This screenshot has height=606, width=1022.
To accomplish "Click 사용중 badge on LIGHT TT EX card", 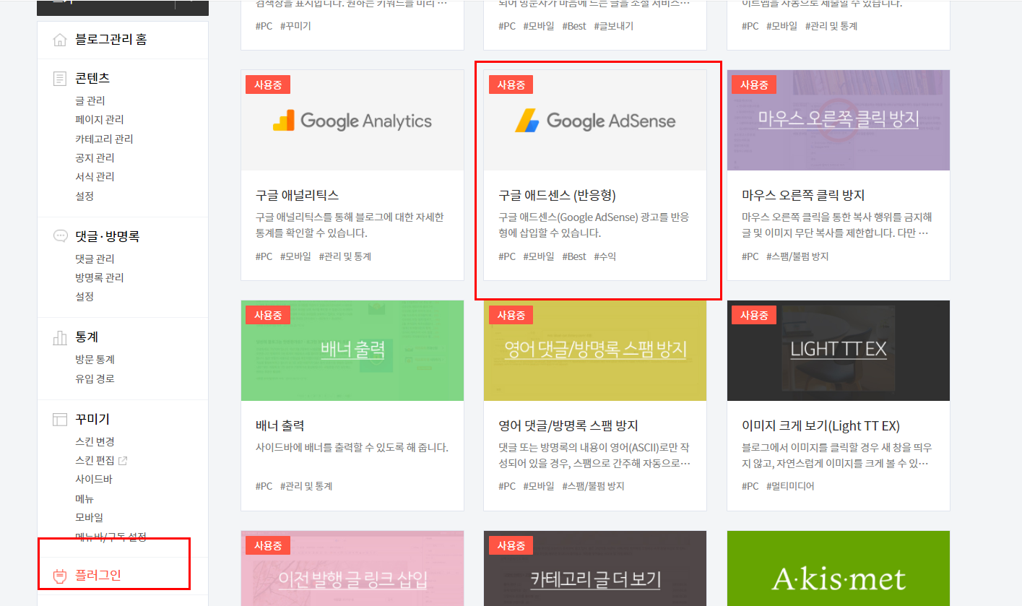I will point(754,315).
